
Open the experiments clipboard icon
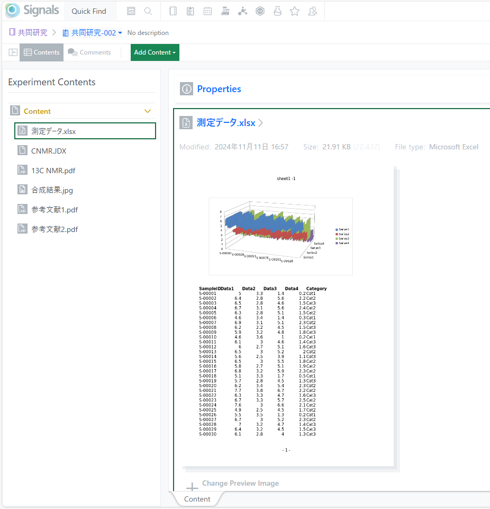(190, 11)
